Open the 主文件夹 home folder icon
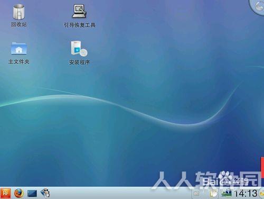264x199 pixels. coord(19,48)
